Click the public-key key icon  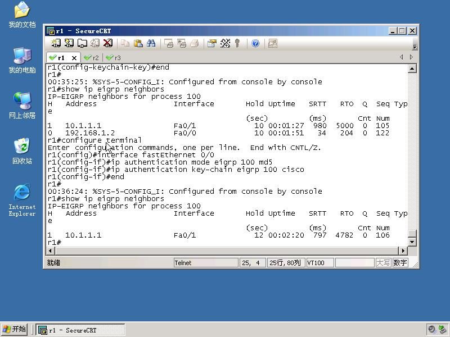click(237, 43)
